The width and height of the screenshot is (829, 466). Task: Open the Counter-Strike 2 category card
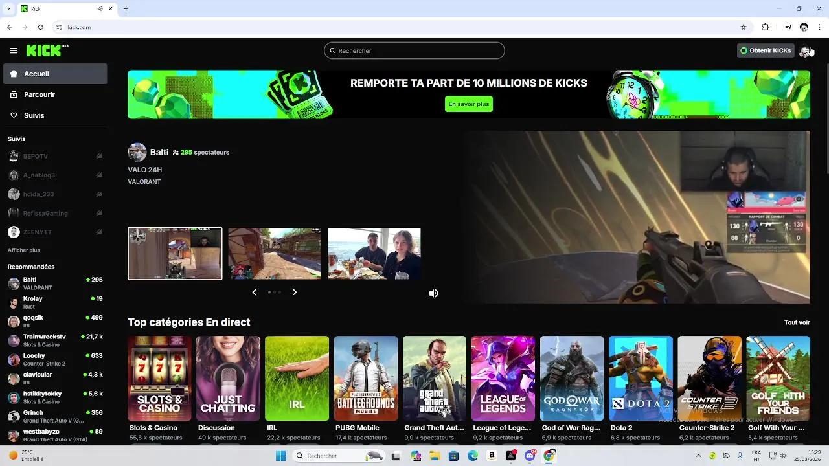pos(709,378)
